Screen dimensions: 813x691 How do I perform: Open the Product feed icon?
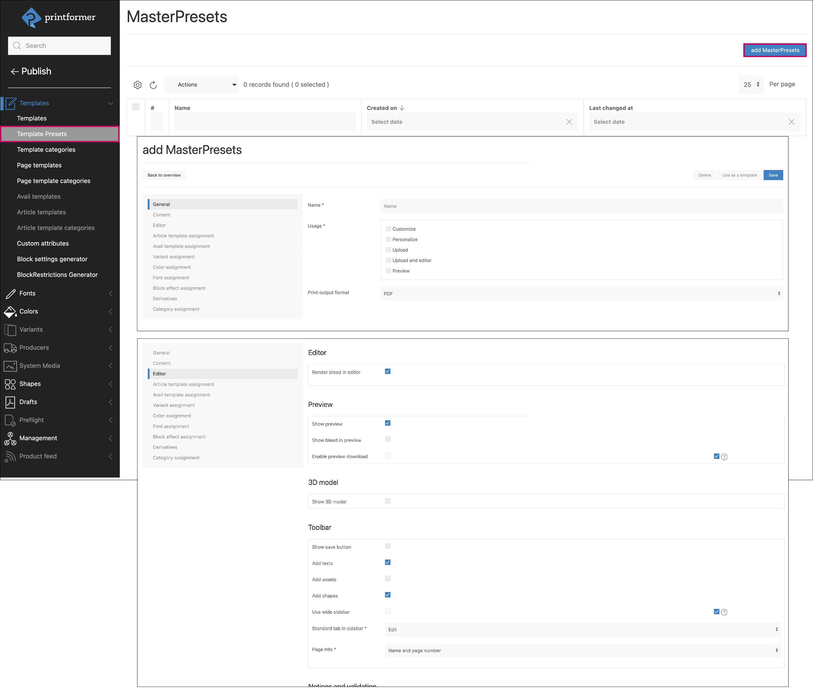10,456
